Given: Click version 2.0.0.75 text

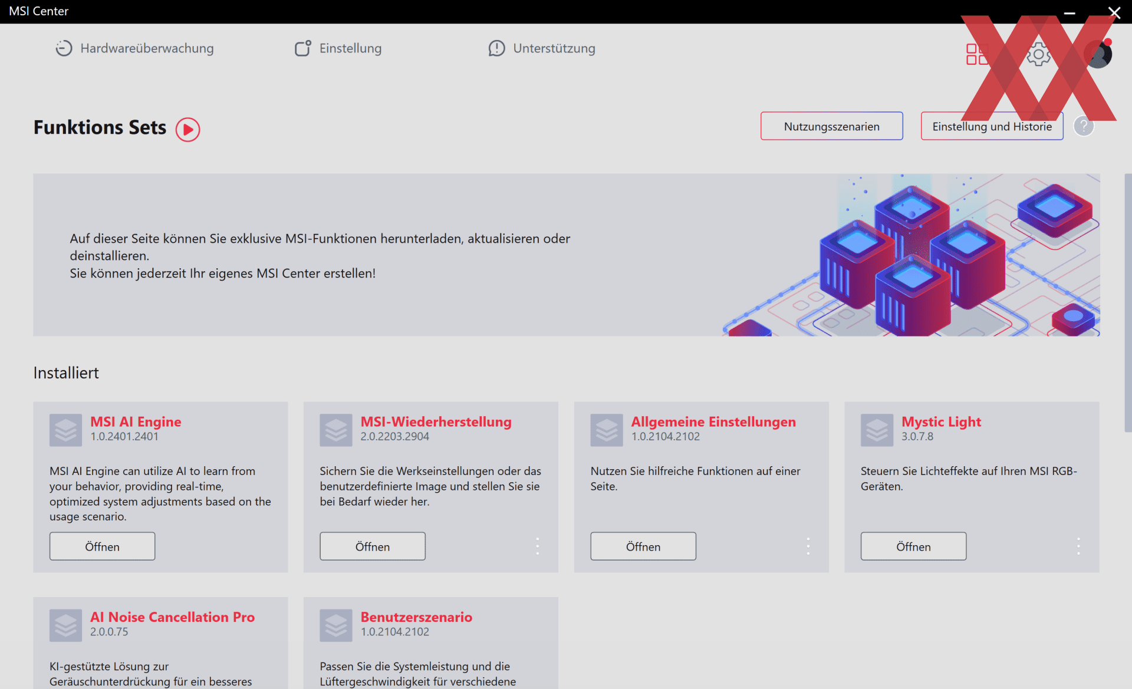Looking at the screenshot, I should pyautogui.click(x=109, y=632).
